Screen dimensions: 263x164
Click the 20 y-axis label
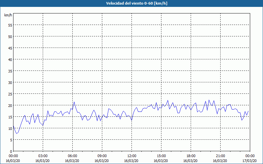(x=10, y=105)
